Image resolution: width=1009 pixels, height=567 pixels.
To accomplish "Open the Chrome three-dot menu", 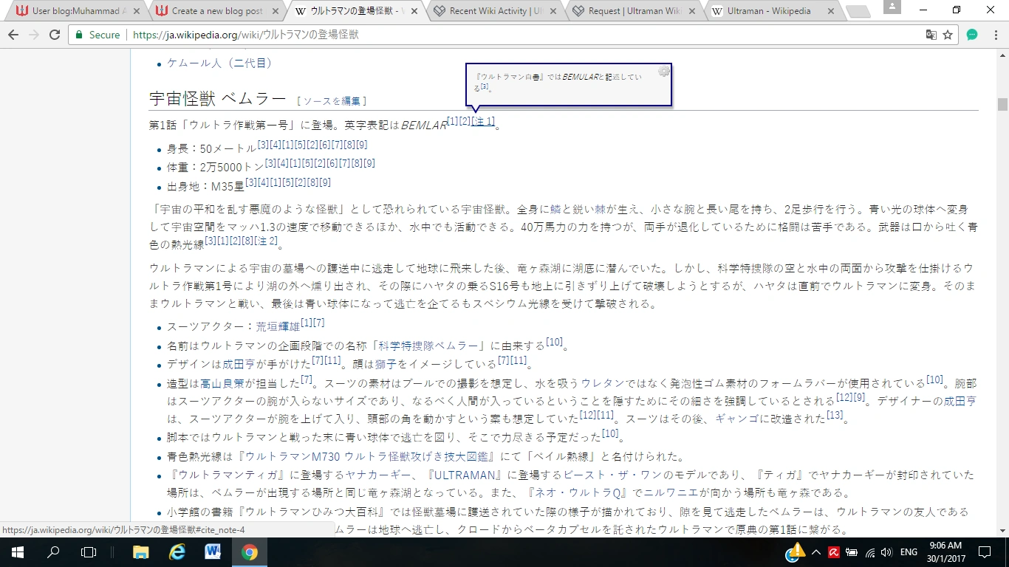I will 994,35.
